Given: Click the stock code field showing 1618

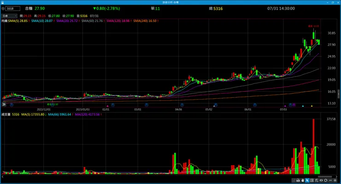Looking at the screenshot, I should (12, 9).
